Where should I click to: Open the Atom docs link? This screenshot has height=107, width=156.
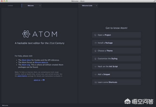point(26,60)
